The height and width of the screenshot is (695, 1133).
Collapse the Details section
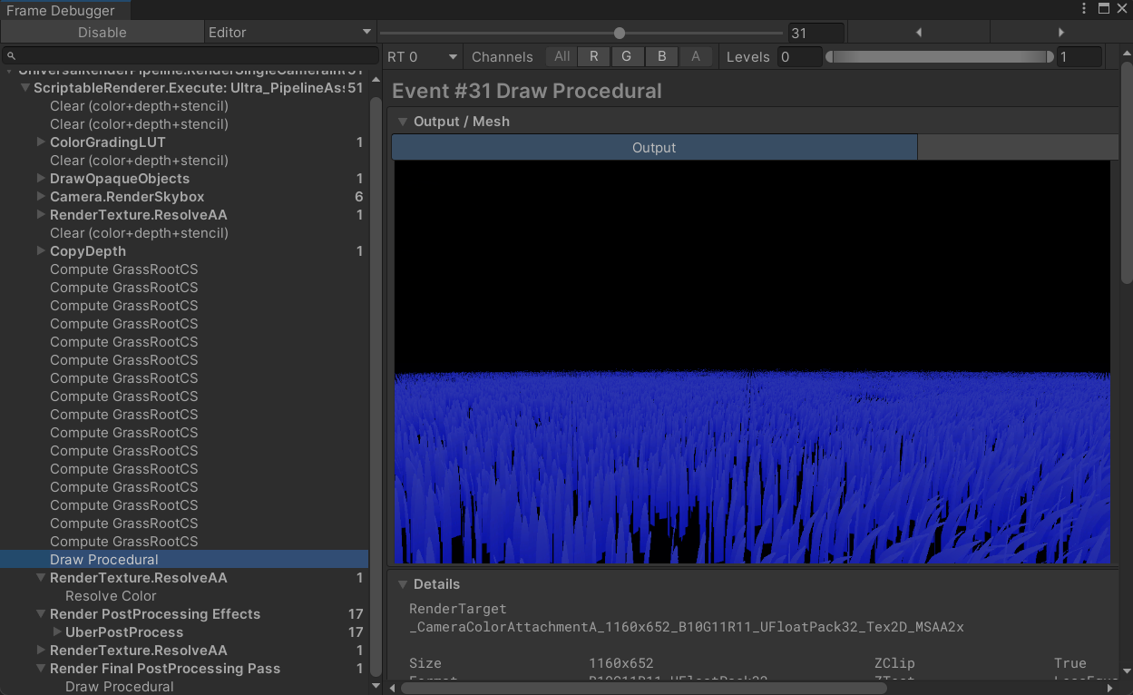coord(402,584)
